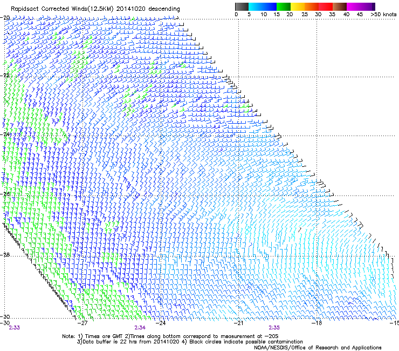Click the yellow 20-25 knots legend swatch
The height and width of the screenshot is (351, 399).
click(x=298, y=6)
